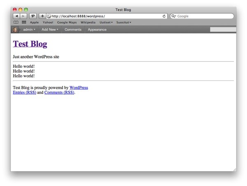This screenshot has width=247, height=186.
Task: Click the browser Back arrow button
Action: click(16, 16)
